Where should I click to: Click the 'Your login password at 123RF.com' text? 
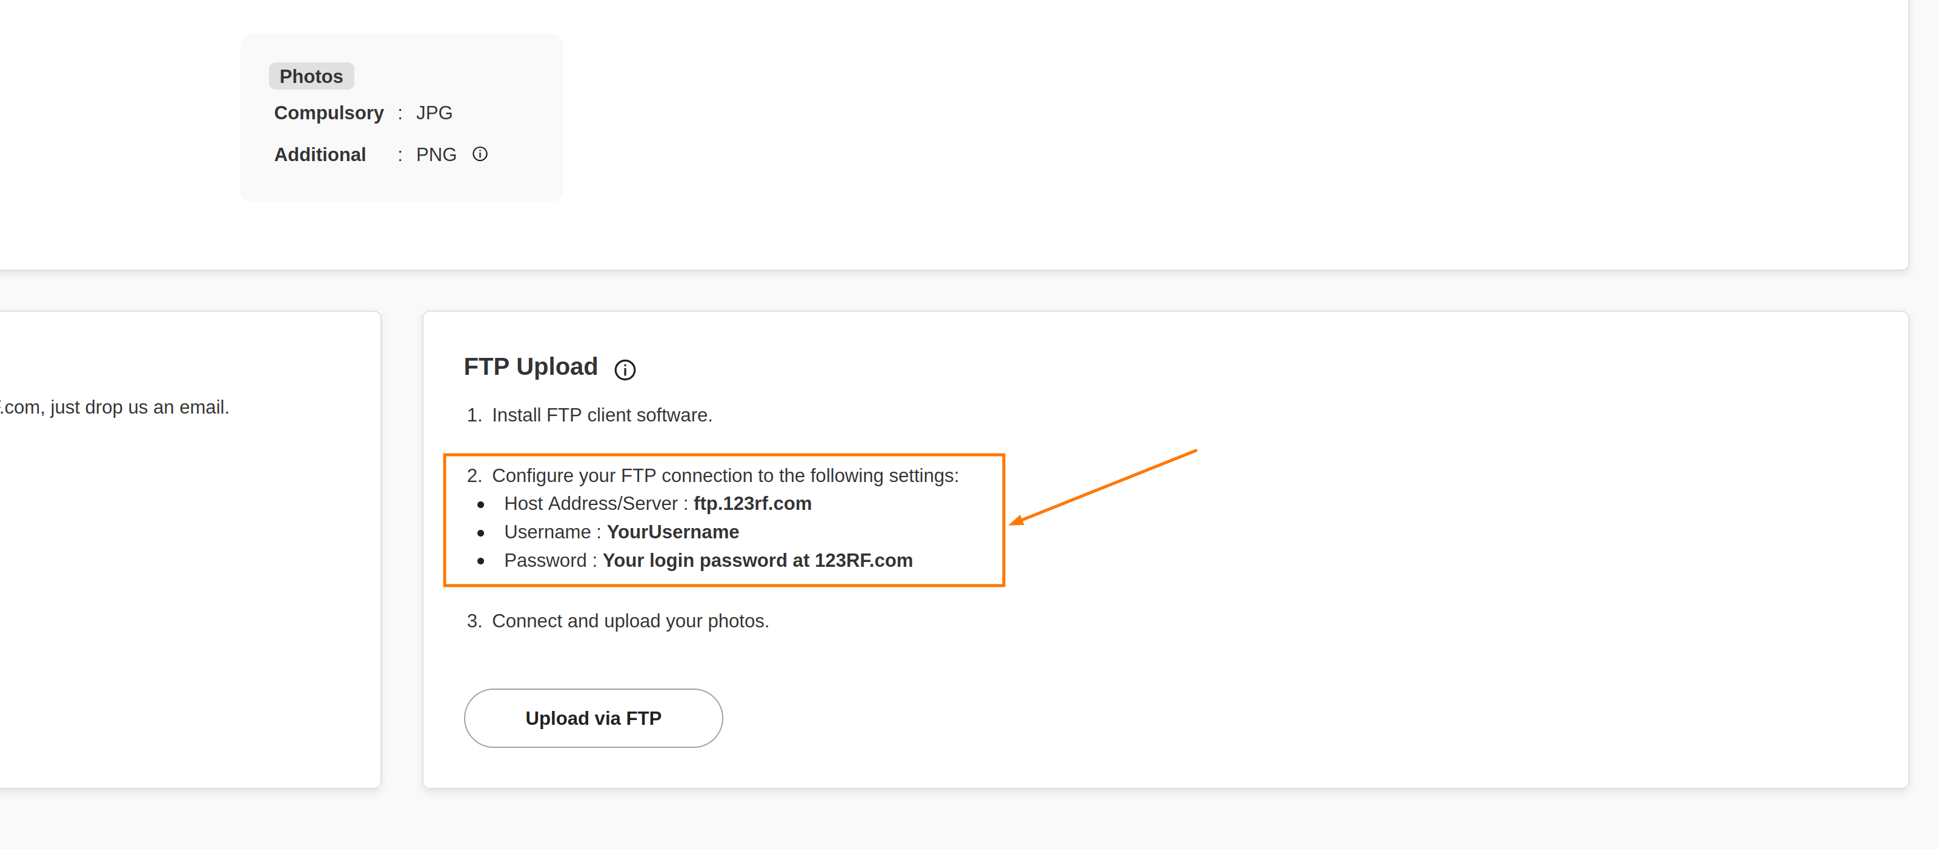tap(757, 560)
